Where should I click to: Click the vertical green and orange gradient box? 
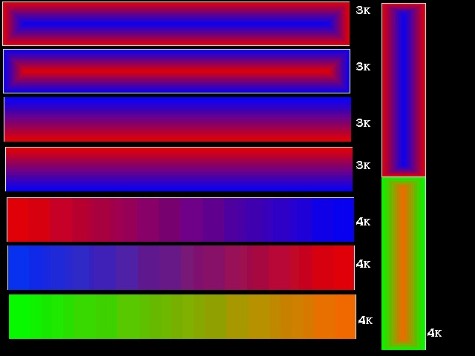[x=404, y=264]
